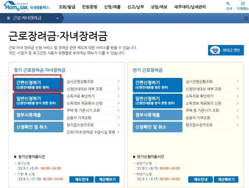
Task: Click 첨부서류제출 in the 반기 panel
Action: click(x=157, y=115)
